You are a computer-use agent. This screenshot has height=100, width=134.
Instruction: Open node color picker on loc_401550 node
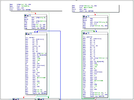[84, 33]
